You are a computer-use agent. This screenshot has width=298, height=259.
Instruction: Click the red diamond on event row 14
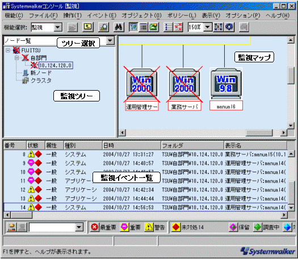[38, 207]
